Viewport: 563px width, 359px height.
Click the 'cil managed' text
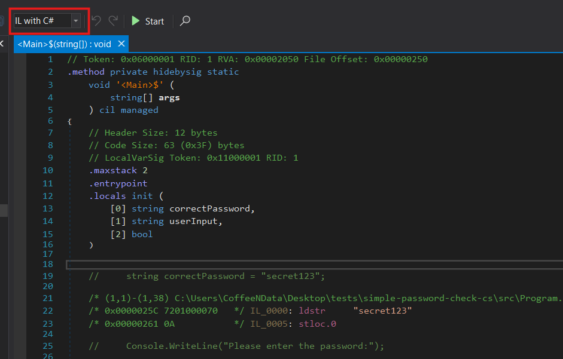point(129,110)
